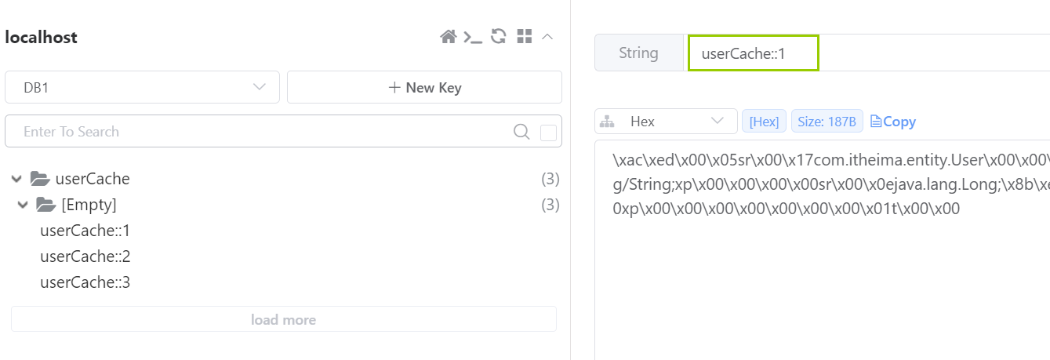Click the Enter To Search field

coord(259,132)
